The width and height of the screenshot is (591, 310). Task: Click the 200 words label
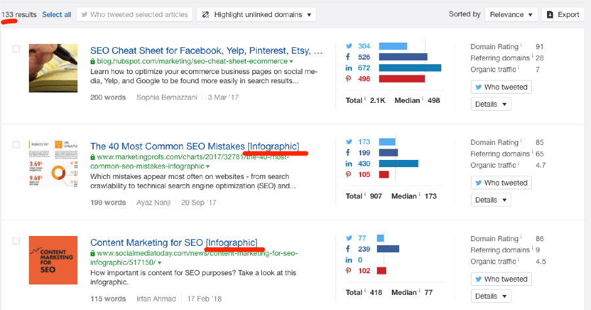point(108,98)
